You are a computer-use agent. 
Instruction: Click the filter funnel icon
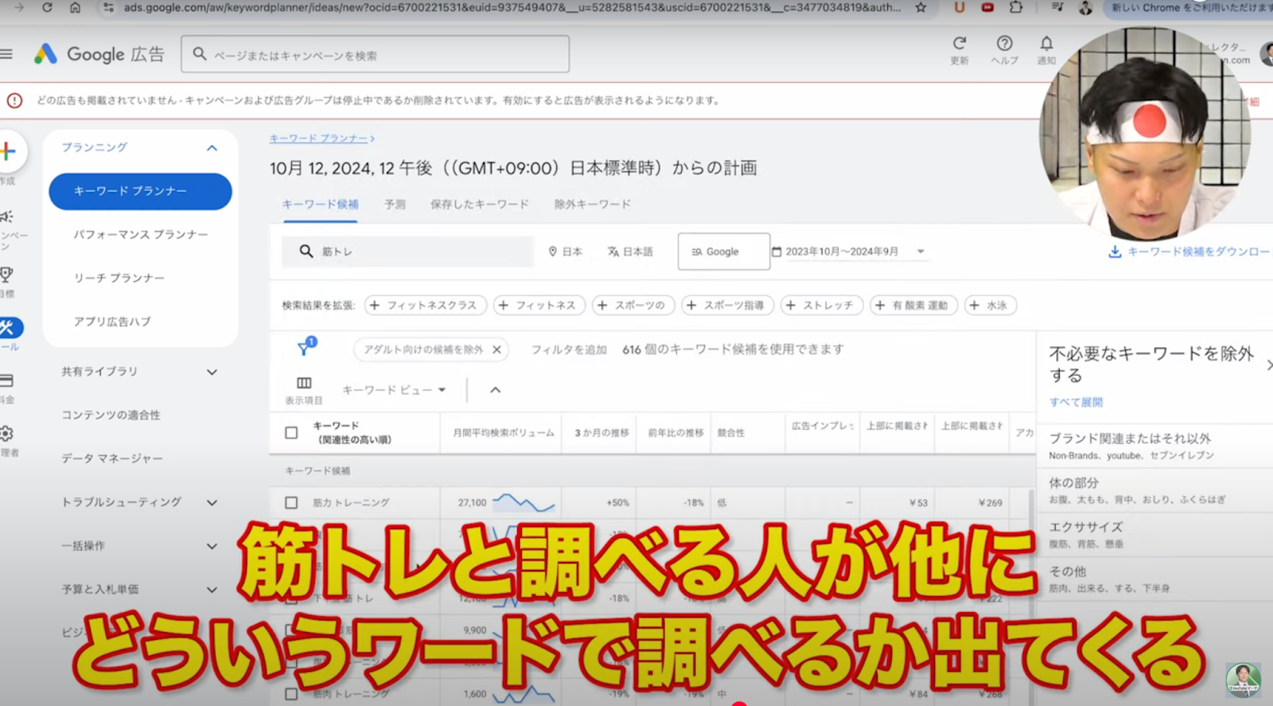coord(305,348)
